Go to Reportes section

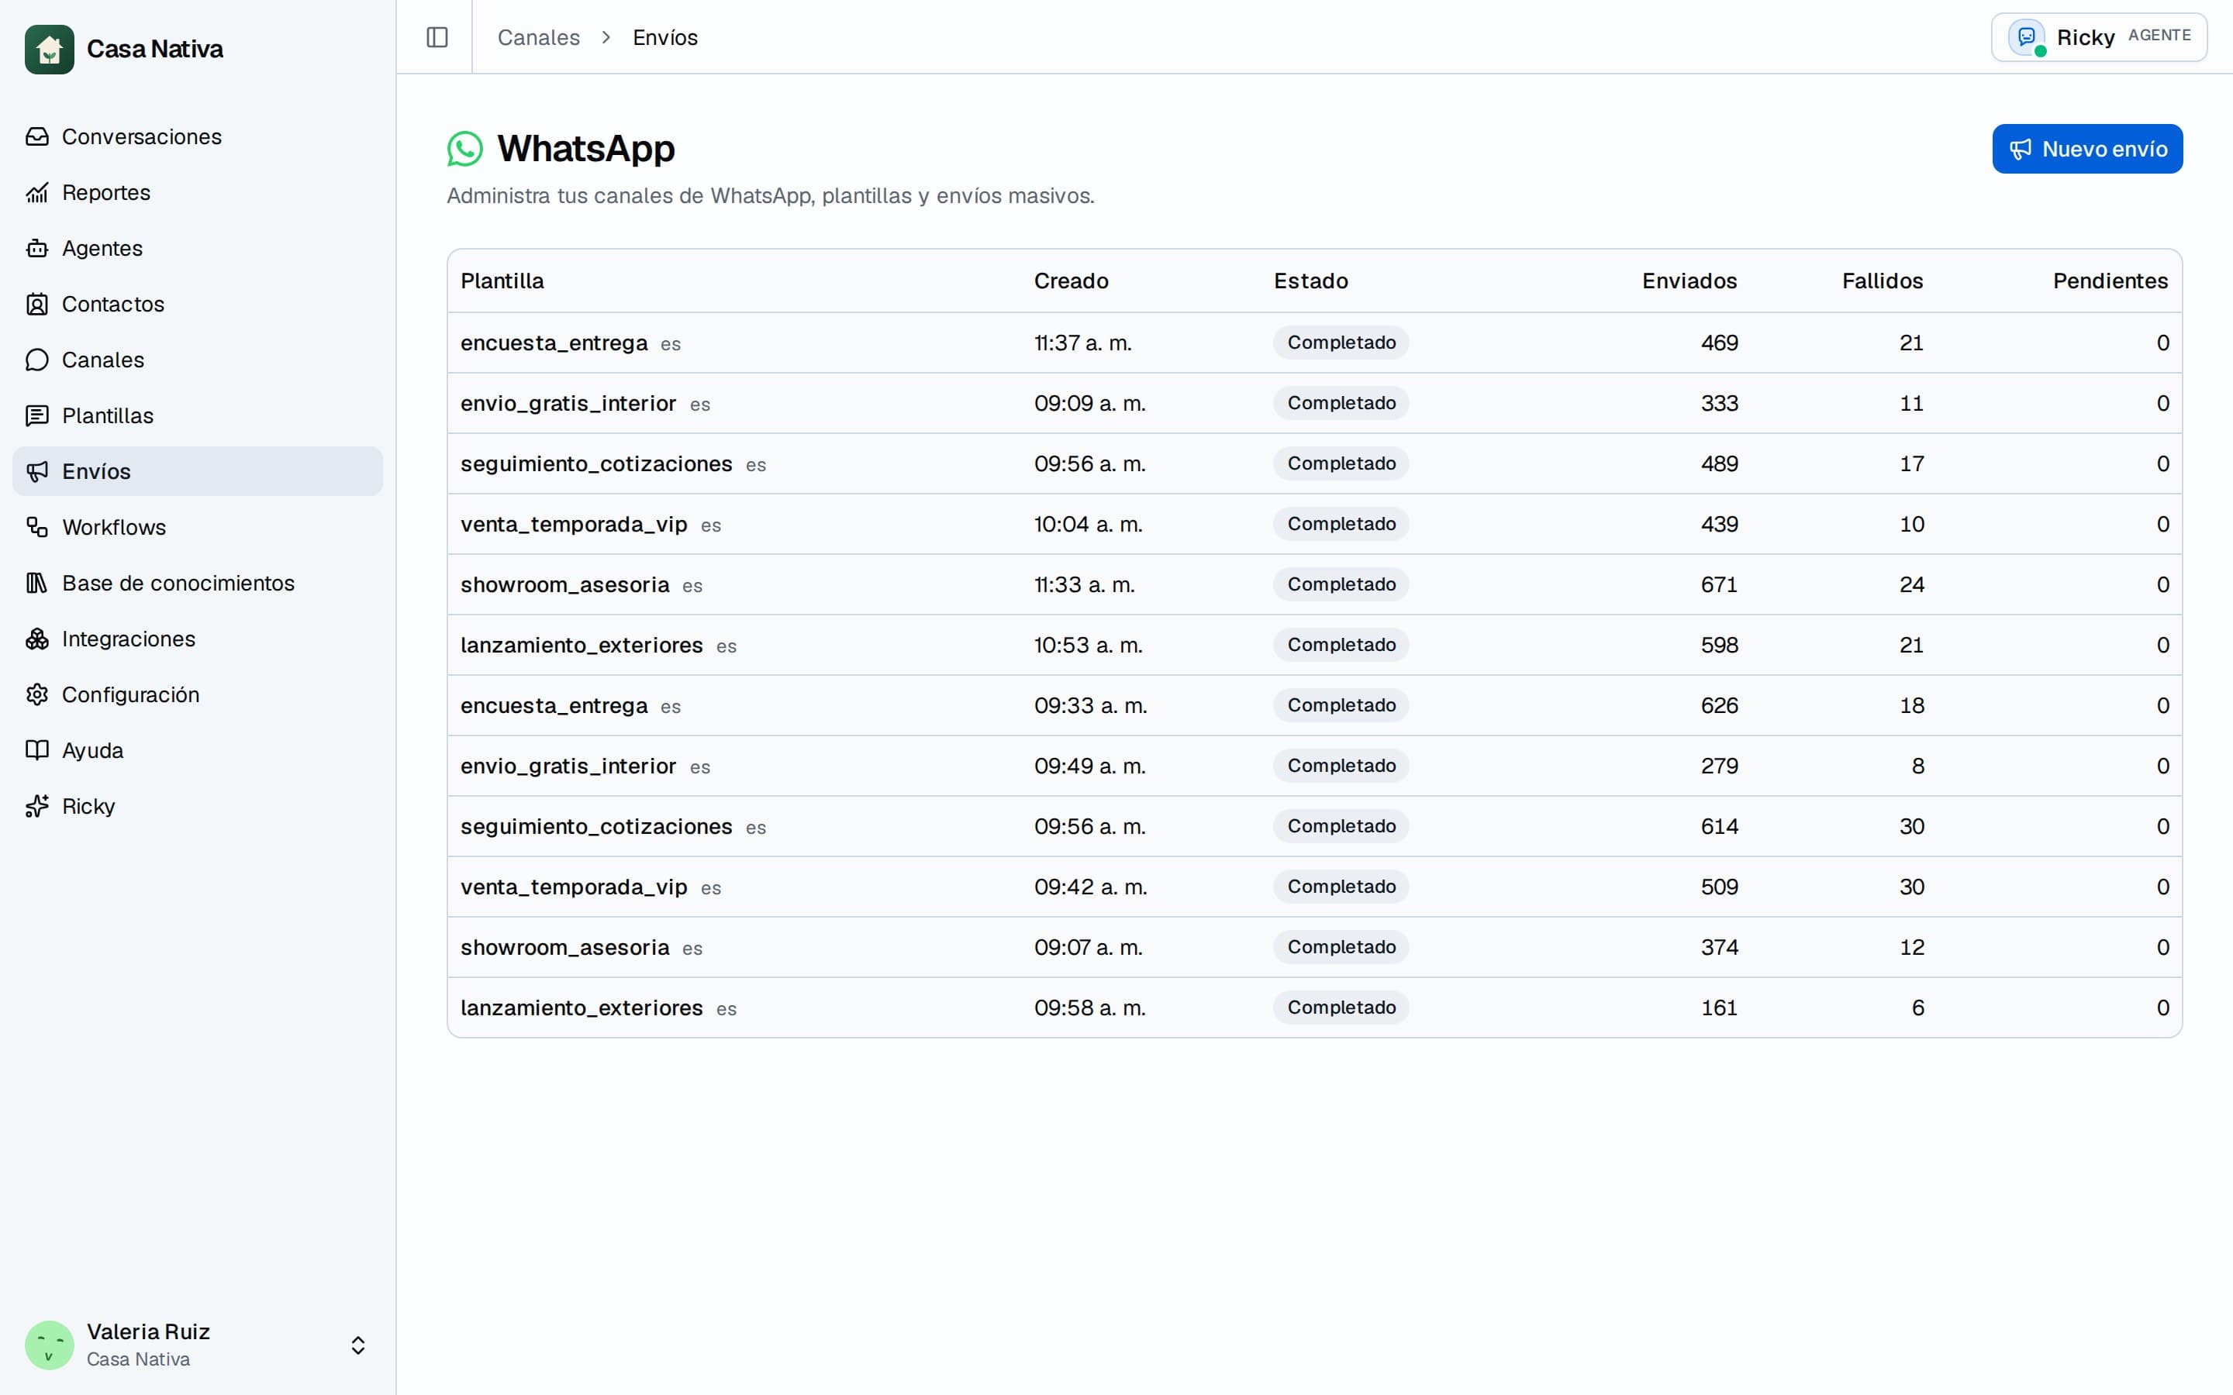(x=198, y=192)
